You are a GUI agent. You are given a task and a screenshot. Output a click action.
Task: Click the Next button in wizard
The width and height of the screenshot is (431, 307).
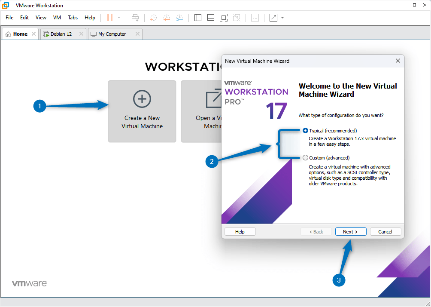click(350, 232)
